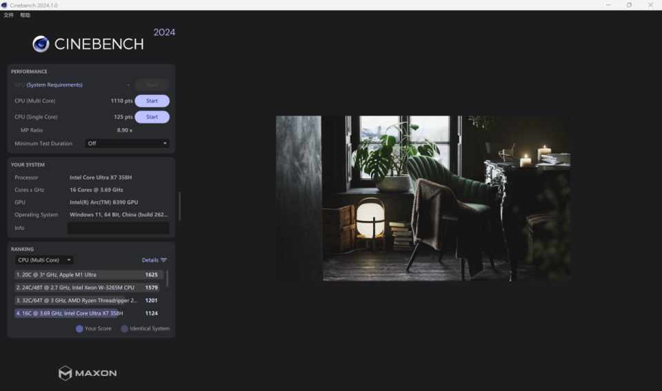
Task: Click the Cinebench title bar app icon
Action: [x=4, y=5]
